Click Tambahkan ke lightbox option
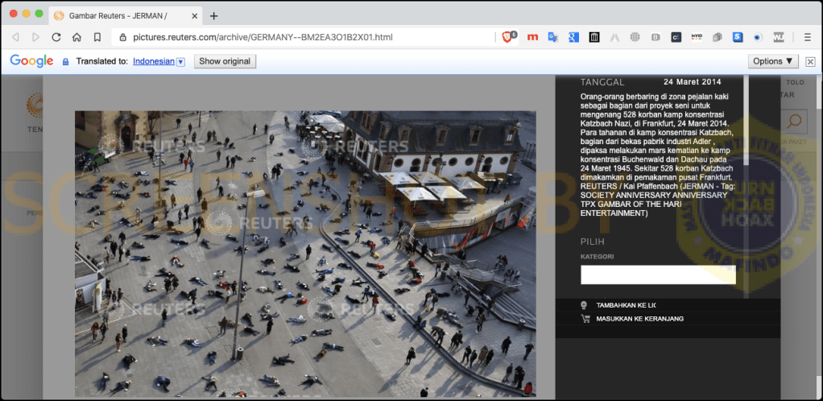 [626, 305]
